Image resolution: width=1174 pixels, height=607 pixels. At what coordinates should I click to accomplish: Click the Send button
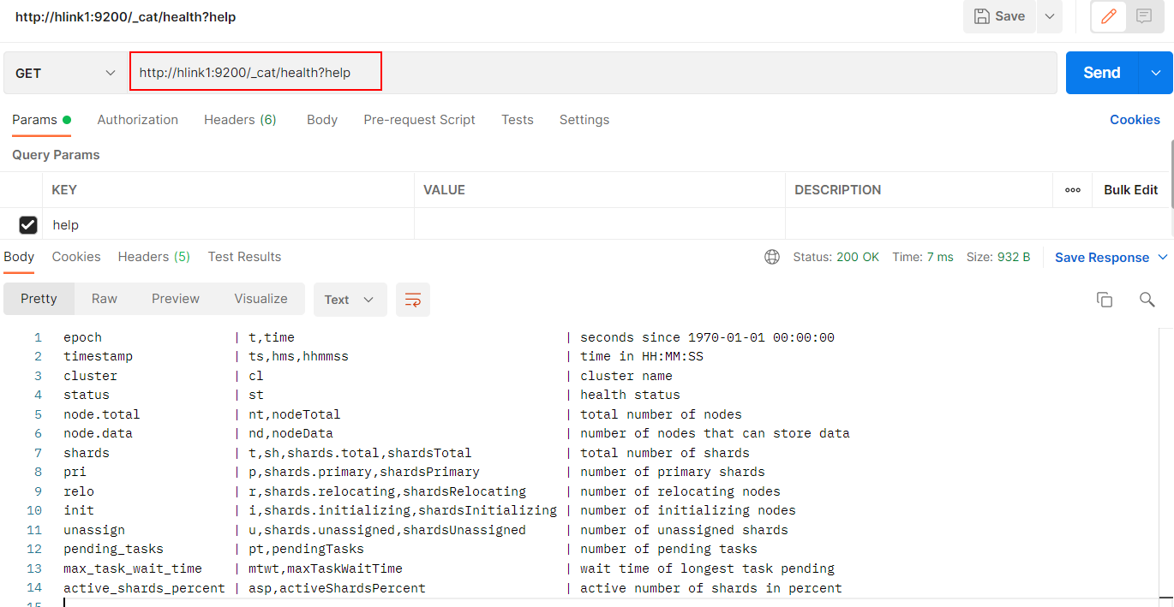pyautogui.click(x=1100, y=73)
